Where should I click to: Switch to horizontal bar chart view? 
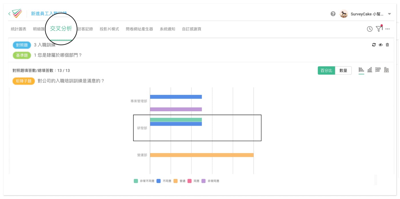pyautogui.click(x=361, y=70)
